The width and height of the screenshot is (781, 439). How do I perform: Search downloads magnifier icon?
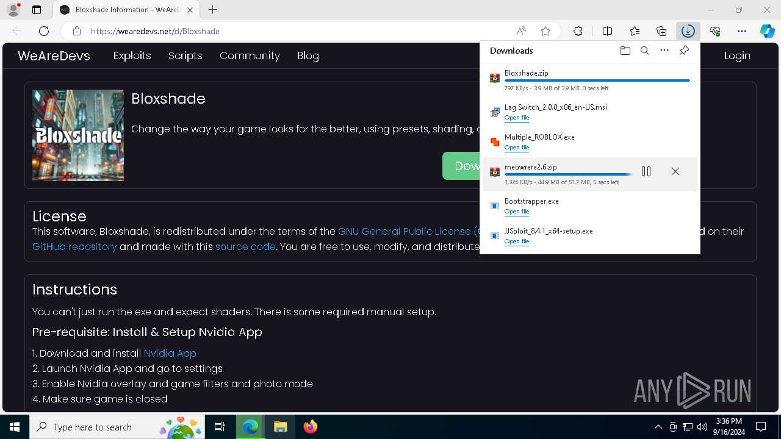(644, 51)
